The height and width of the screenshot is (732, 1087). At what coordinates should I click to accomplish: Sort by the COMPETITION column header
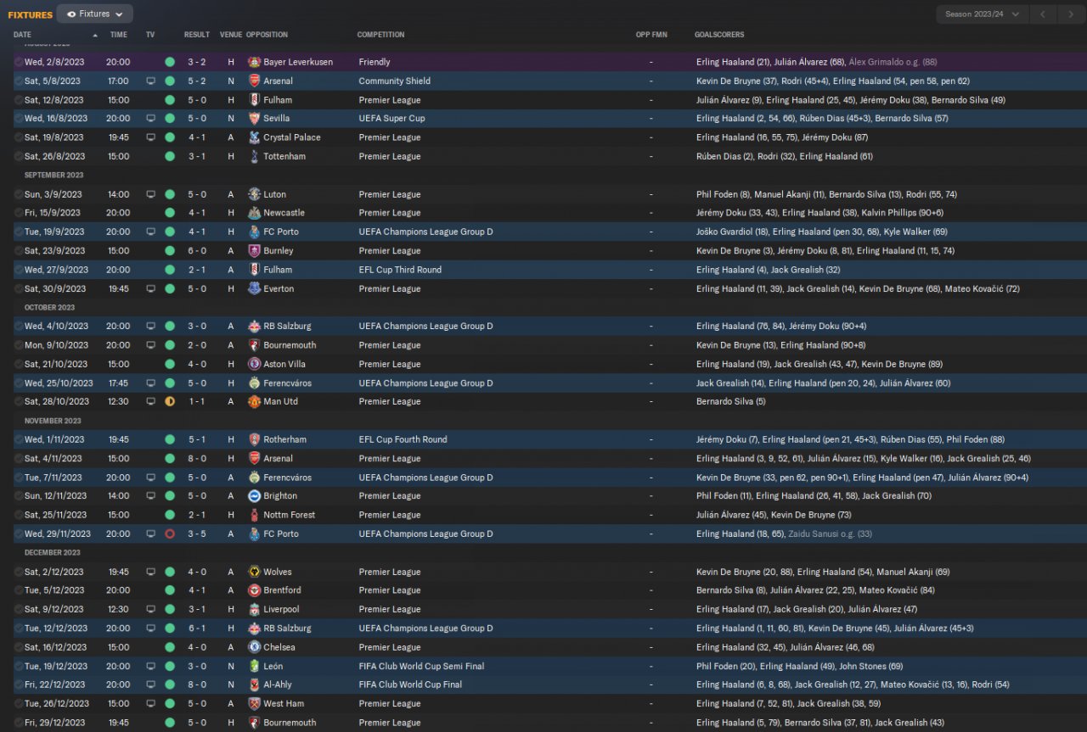click(x=380, y=35)
